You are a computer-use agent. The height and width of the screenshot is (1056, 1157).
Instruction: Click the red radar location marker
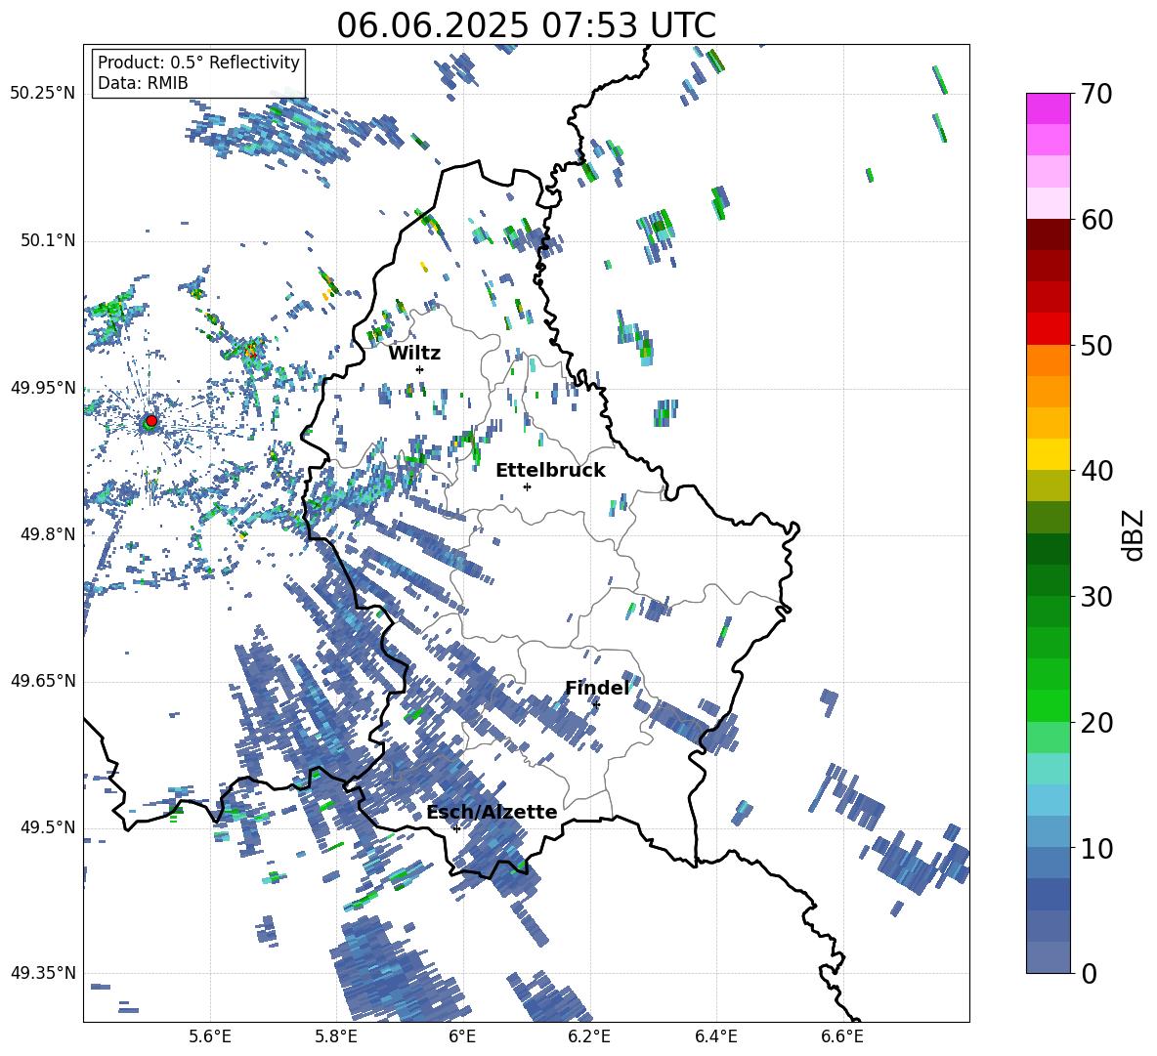click(x=151, y=421)
